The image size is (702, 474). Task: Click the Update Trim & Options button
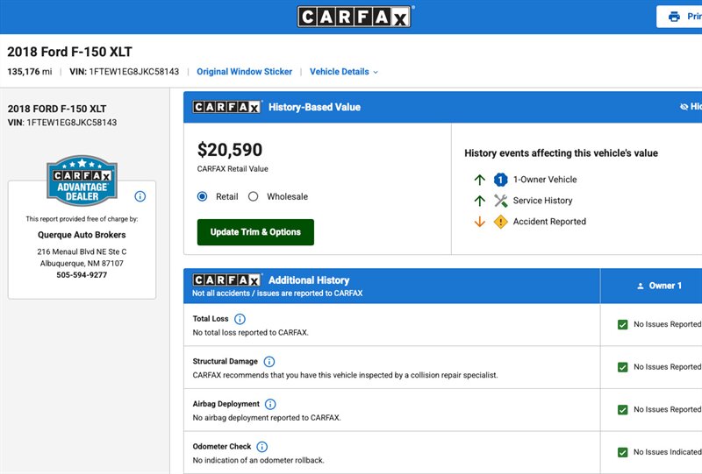pyautogui.click(x=255, y=232)
